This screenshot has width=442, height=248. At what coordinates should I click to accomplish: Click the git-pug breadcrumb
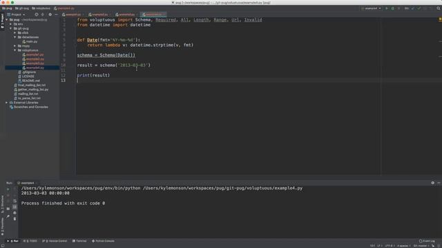22,8
